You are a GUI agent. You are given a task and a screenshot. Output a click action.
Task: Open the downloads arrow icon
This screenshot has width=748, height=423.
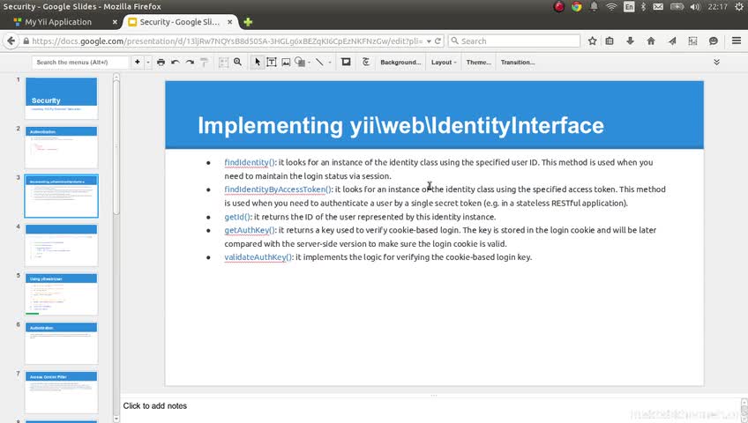coord(630,41)
